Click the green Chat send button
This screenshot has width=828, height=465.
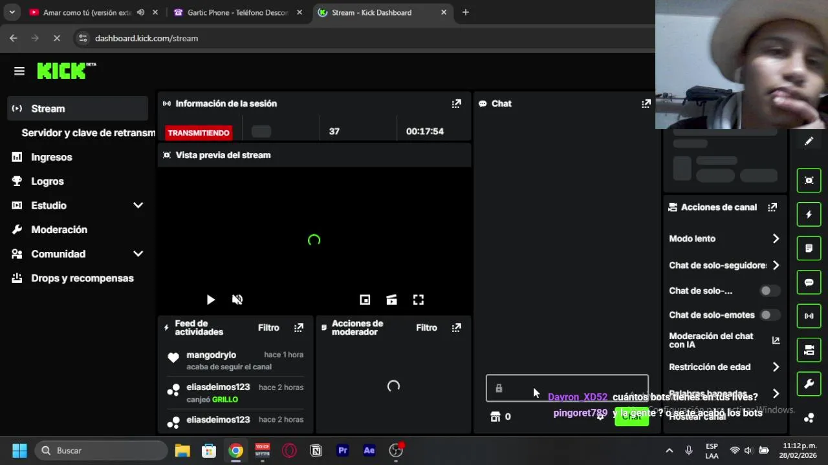(x=631, y=417)
